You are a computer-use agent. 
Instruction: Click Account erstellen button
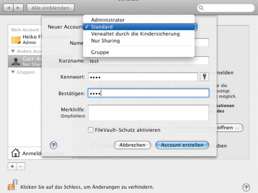[182, 145]
